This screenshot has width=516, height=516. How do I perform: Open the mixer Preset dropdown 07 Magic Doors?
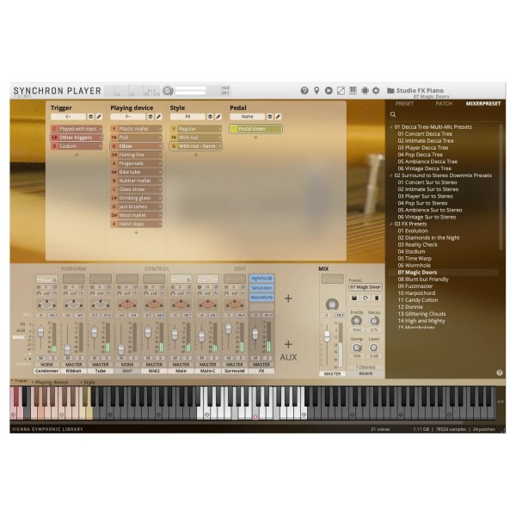point(365,287)
